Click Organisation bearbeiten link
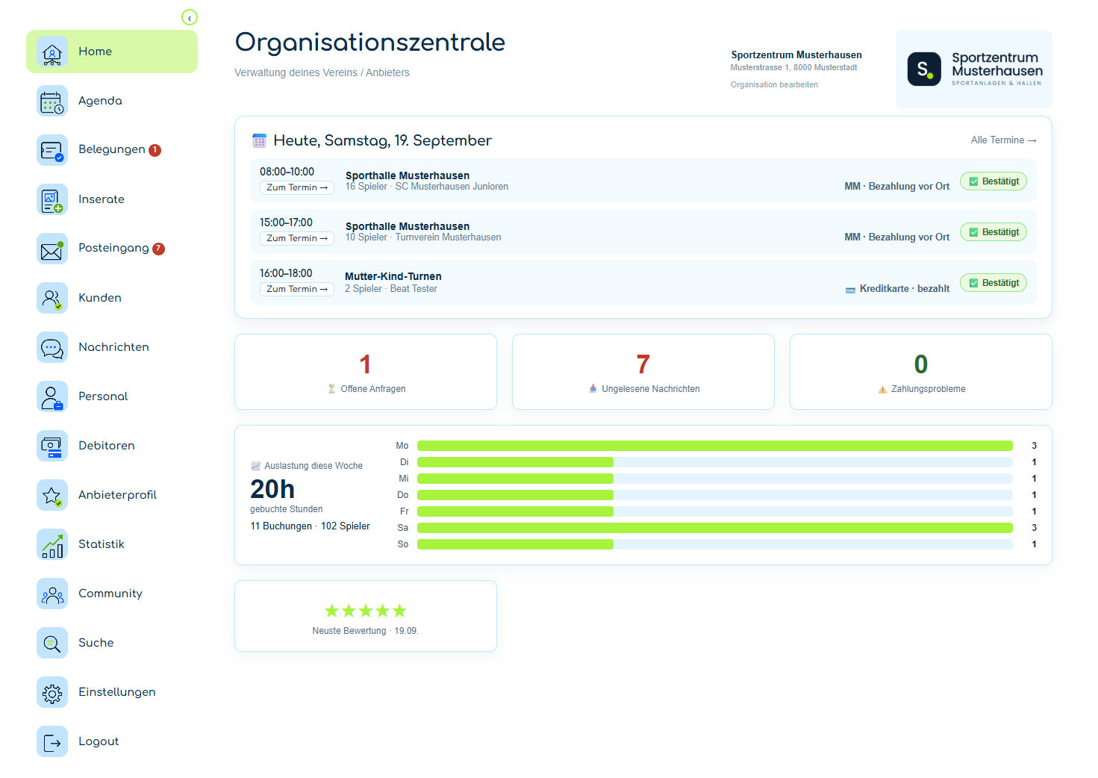This screenshot has height=778, width=1098. tap(774, 84)
